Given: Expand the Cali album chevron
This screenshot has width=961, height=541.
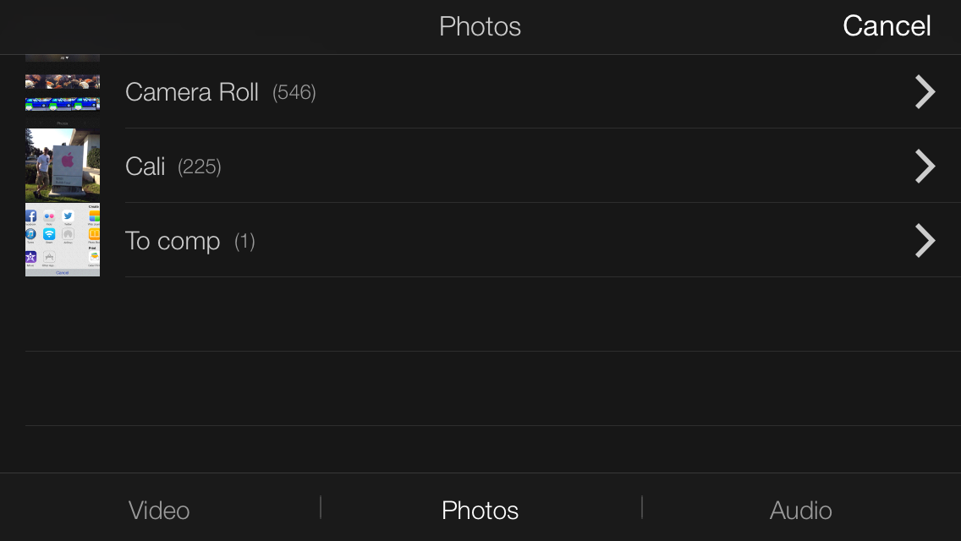Looking at the screenshot, I should click(925, 166).
